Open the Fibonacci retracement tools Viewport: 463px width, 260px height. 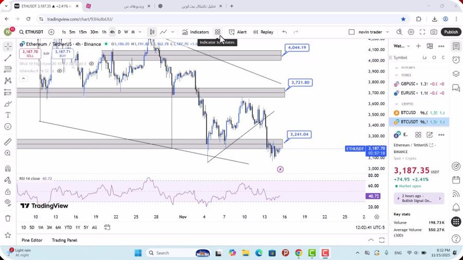coord(8,69)
